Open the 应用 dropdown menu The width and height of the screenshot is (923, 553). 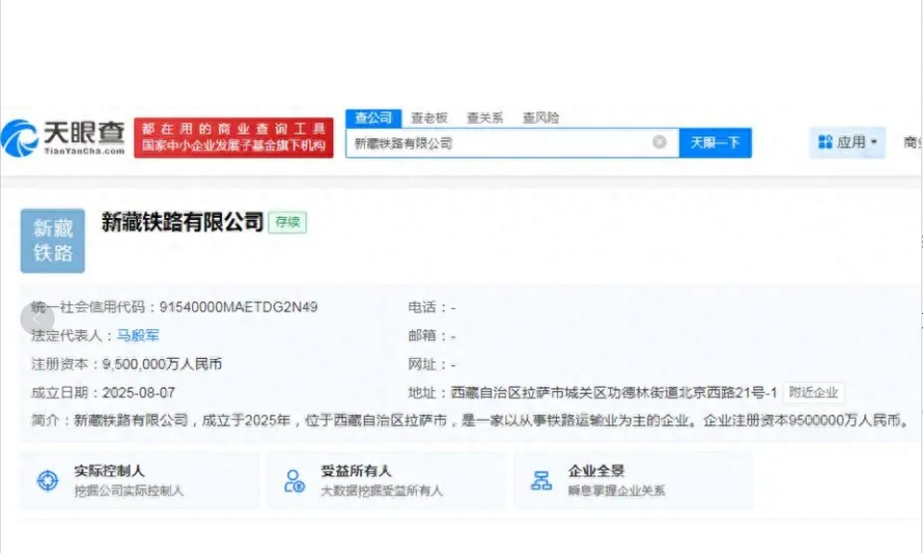[x=847, y=142]
